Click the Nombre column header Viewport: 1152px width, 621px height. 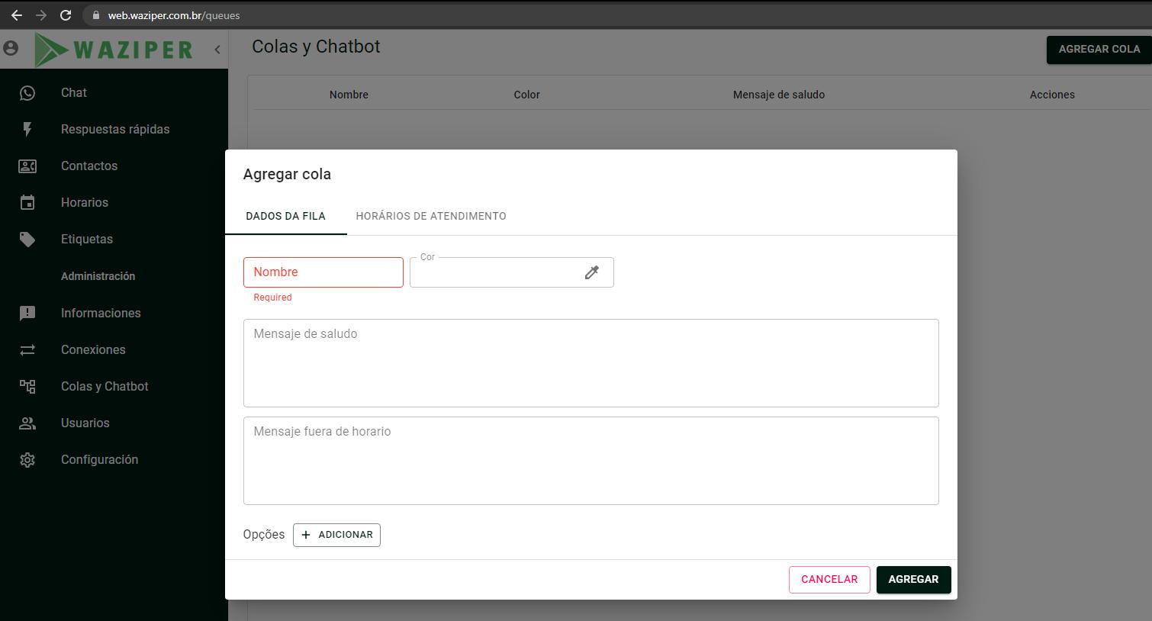tap(349, 95)
